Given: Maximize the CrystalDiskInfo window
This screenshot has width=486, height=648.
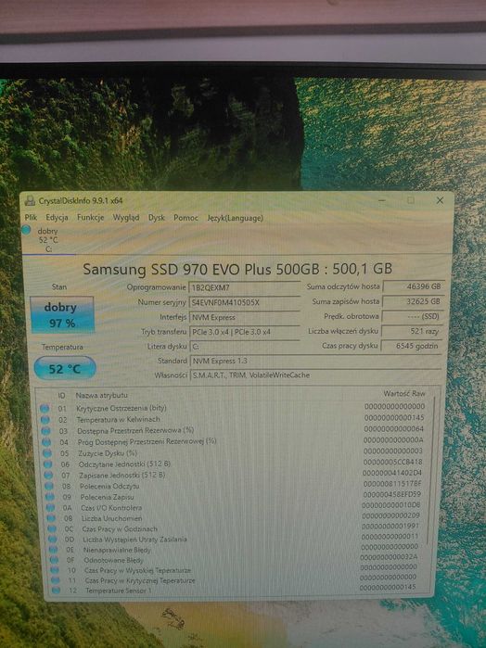Looking at the screenshot, I should coord(410,200).
